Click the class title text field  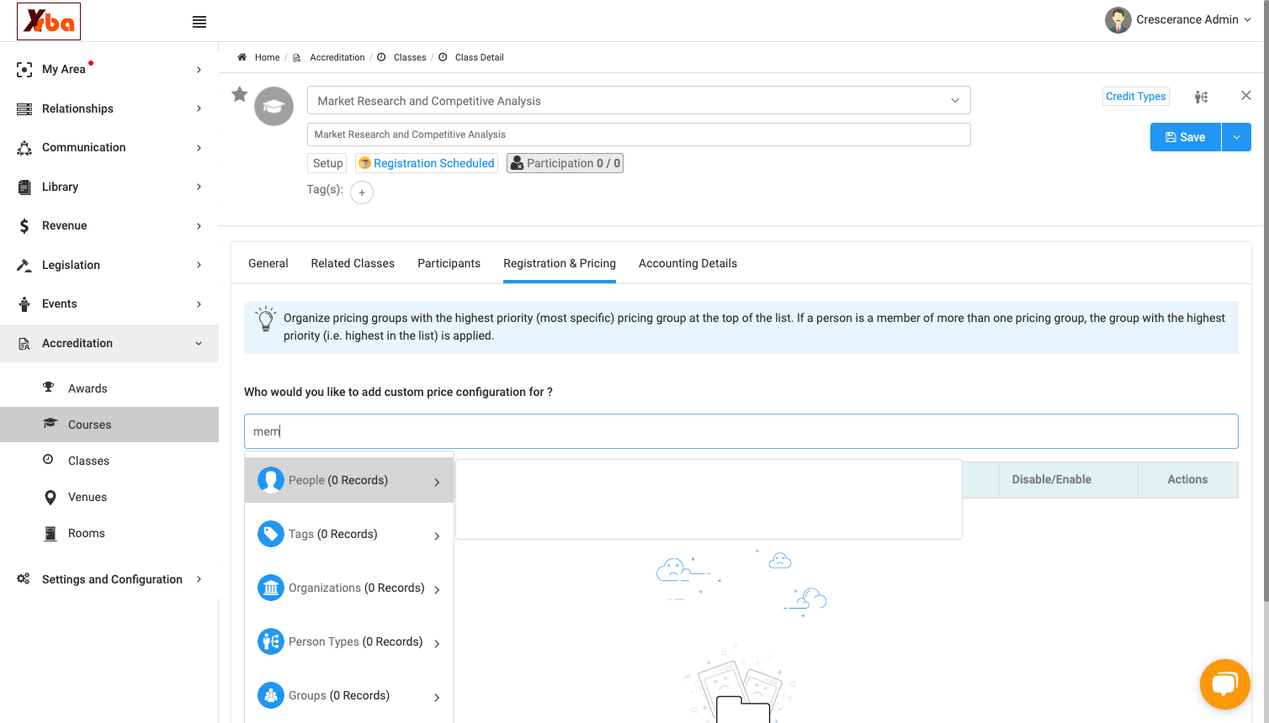tap(639, 135)
